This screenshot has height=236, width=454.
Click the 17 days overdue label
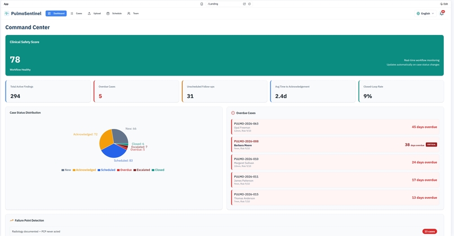point(424,180)
